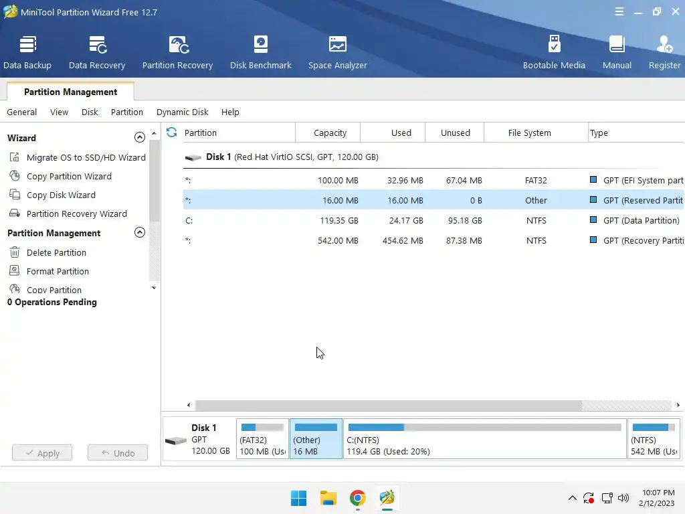
Task: Open the Partition menu
Action: coord(126,112)
